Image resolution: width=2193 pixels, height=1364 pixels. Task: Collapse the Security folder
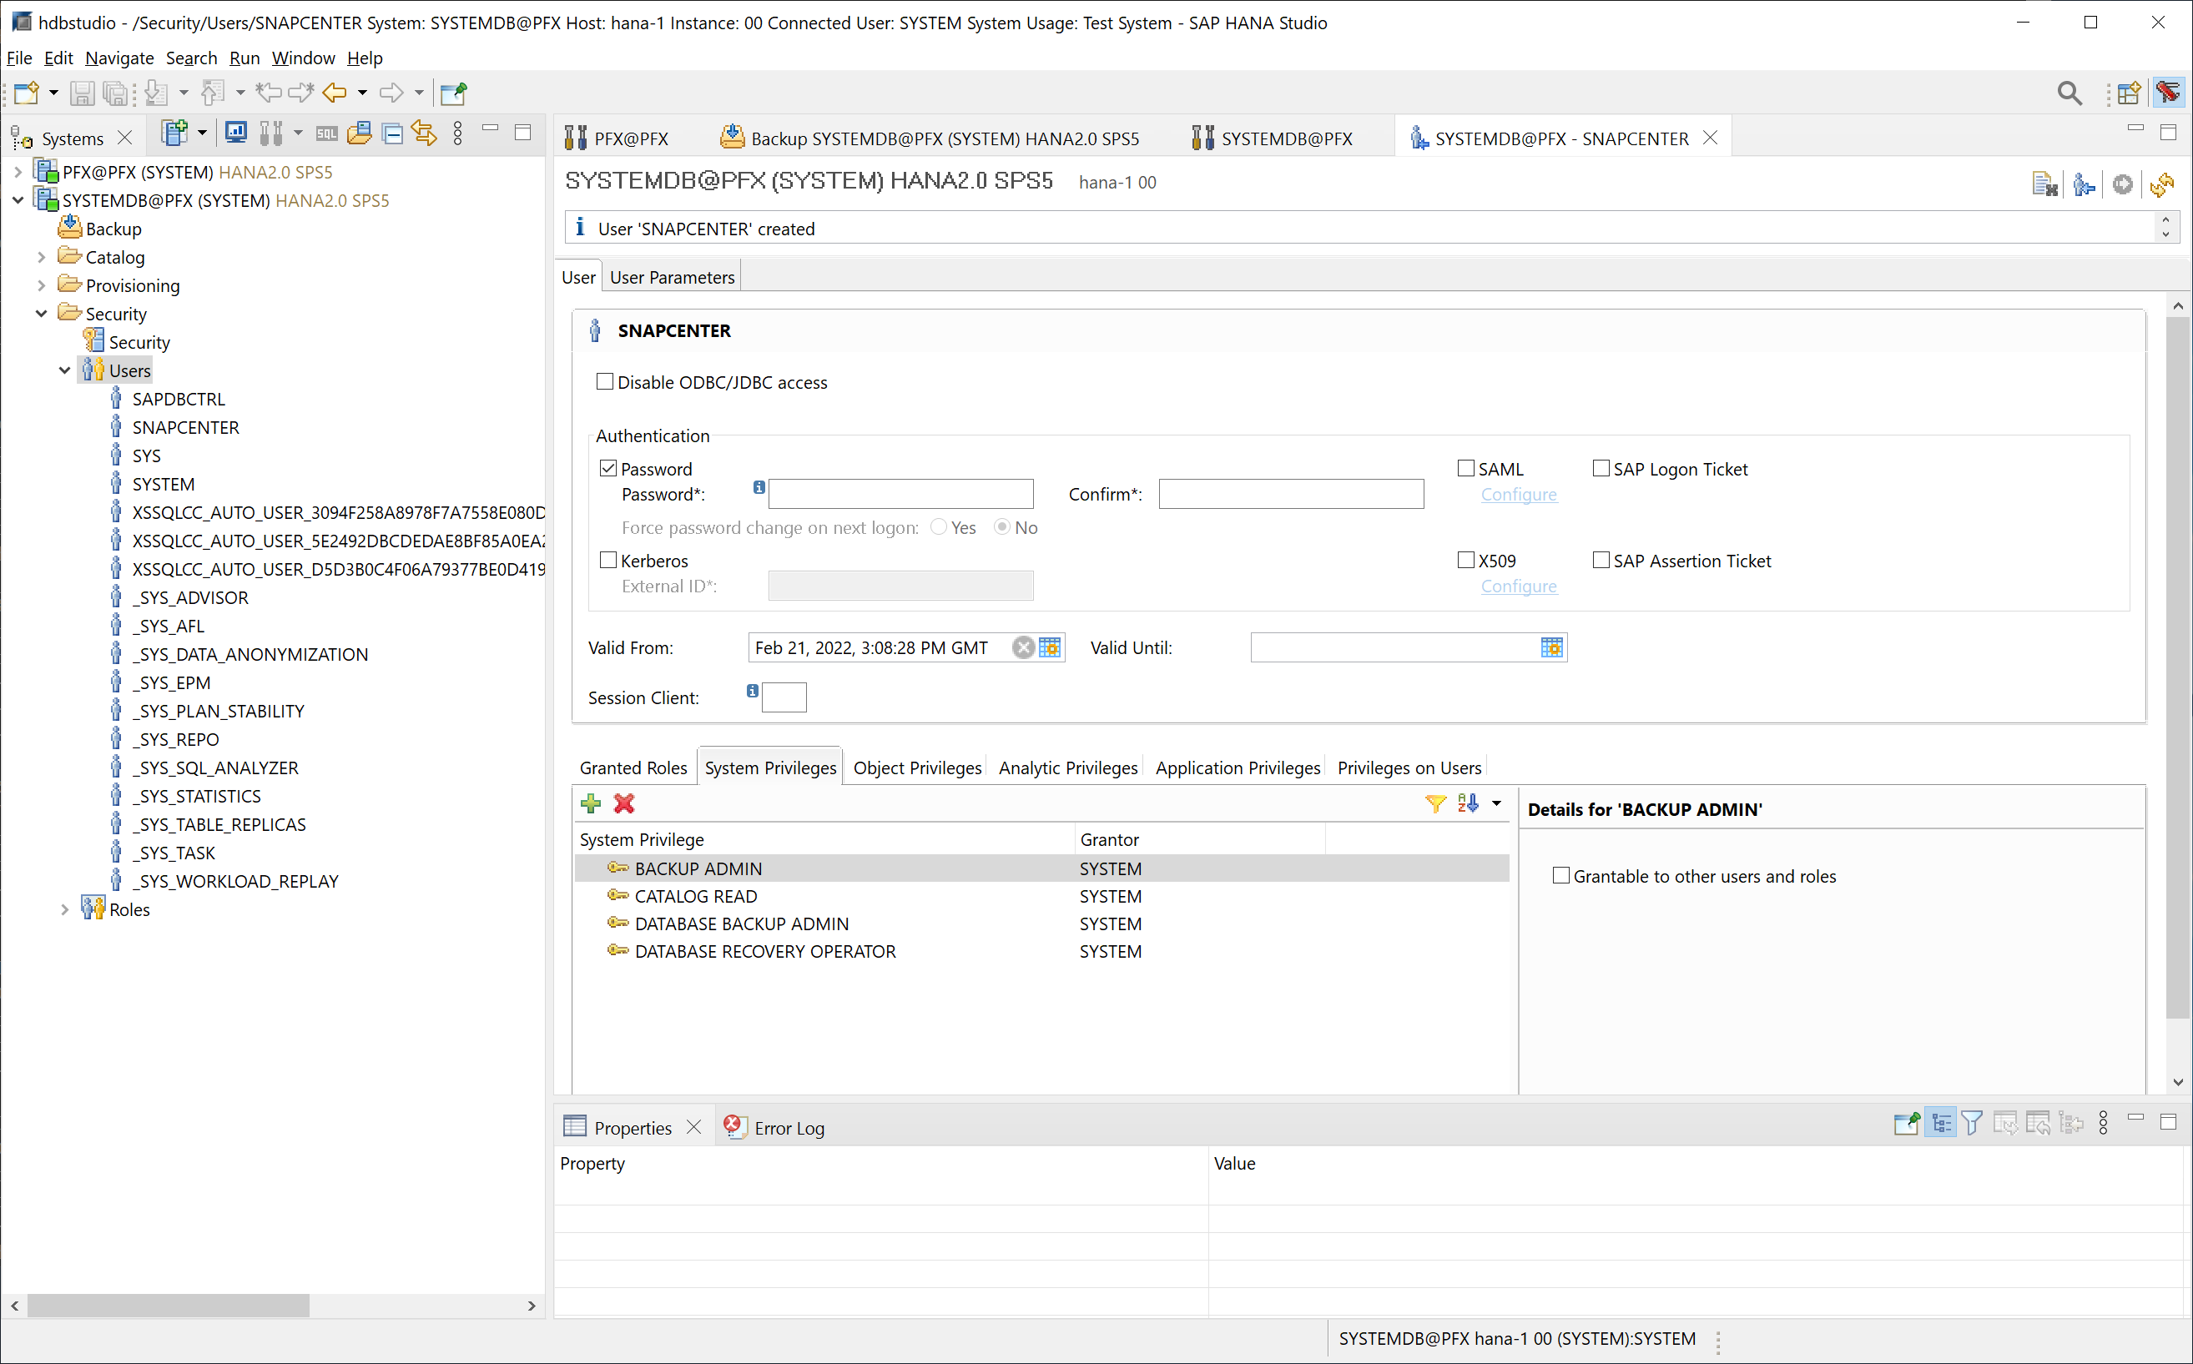click(42, 313)
